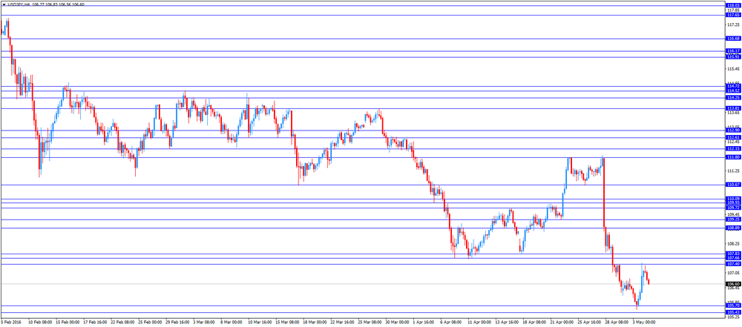Click the 28 Apr 08:00 time axis label

coord(617,322)
